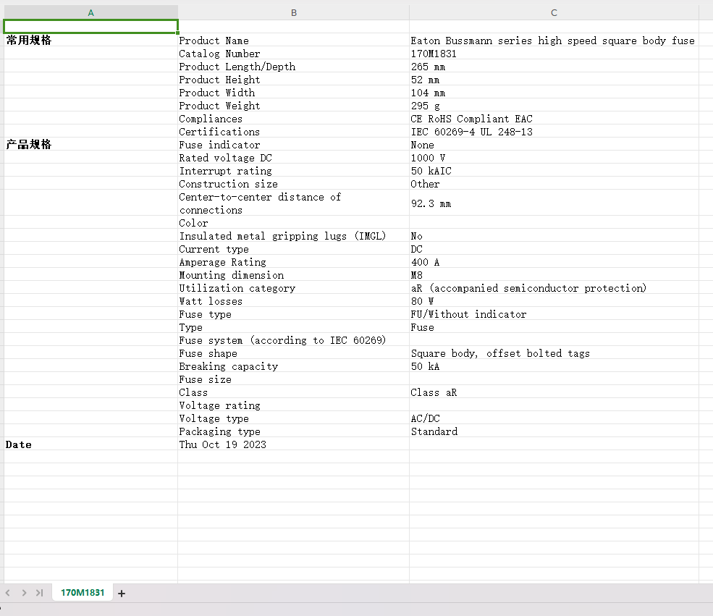Image resolution: width=713 pixels, height=616 pixels.
Task: Click the 'Thu Oct 19 2023' cell
Action: point(294,444)
